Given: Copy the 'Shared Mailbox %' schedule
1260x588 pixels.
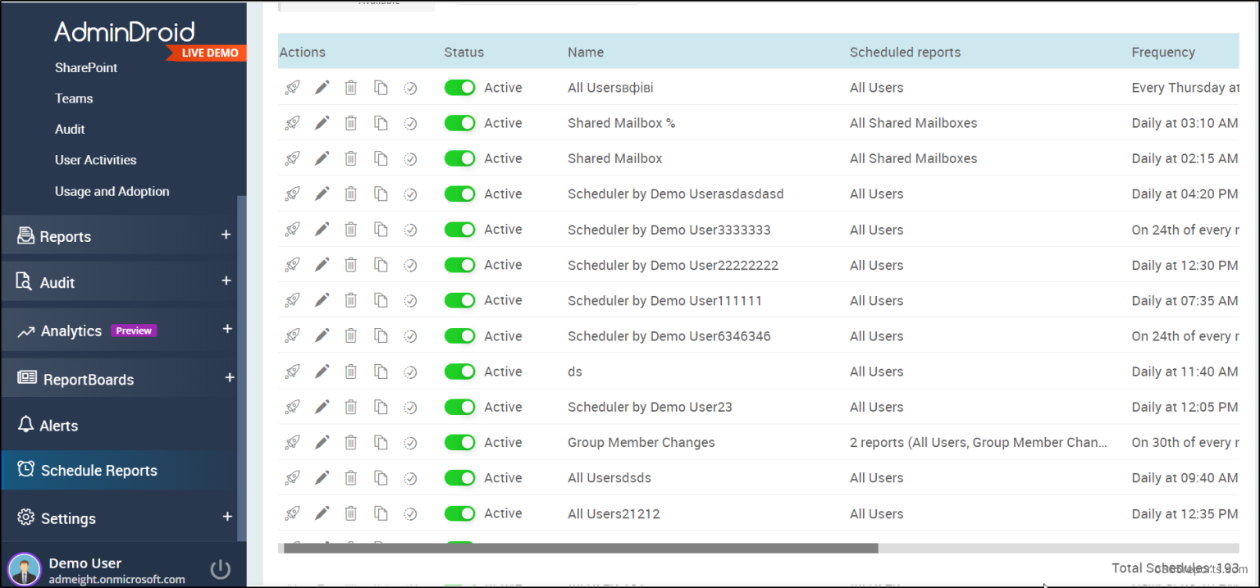Looking at the screenshot, I should coord(381,123).
